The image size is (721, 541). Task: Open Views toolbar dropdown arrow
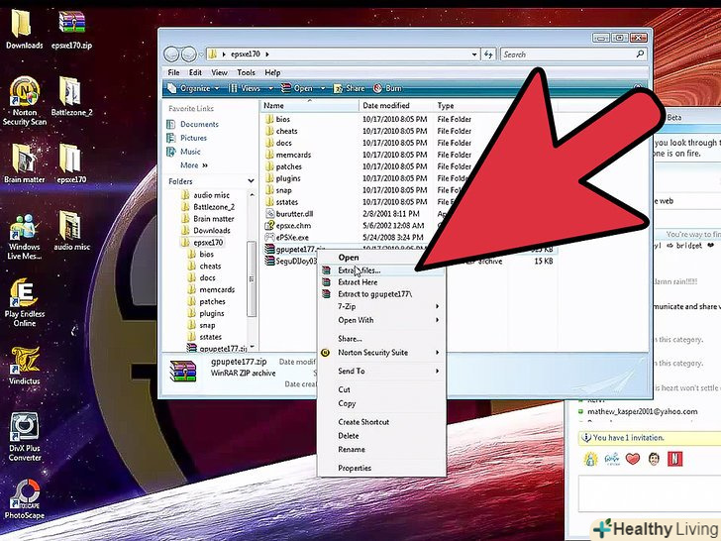(x=270, y=88)
